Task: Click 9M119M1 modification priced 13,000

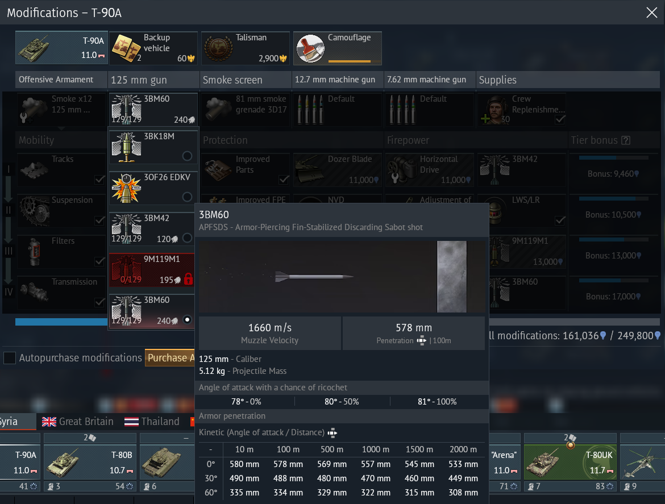Action: click(x=527, y=251)
